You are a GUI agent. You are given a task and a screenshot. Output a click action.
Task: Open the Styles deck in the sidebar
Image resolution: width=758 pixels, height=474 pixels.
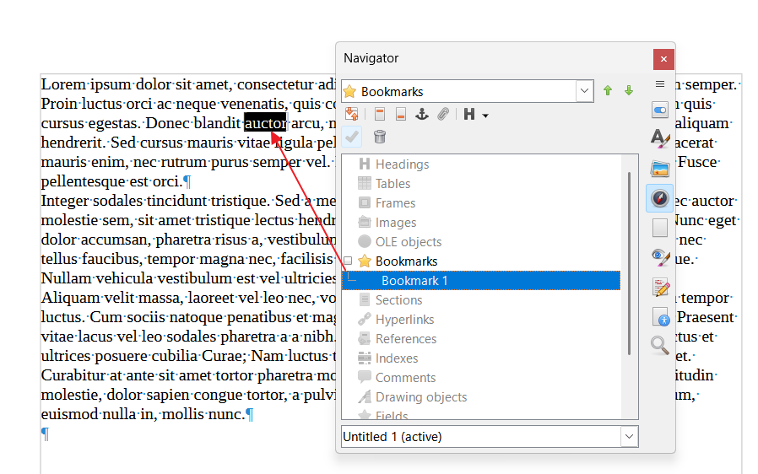(x=660, y=138)
